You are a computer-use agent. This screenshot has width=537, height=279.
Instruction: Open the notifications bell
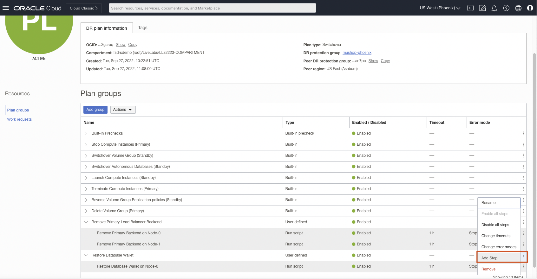click(x=494, y=8)
